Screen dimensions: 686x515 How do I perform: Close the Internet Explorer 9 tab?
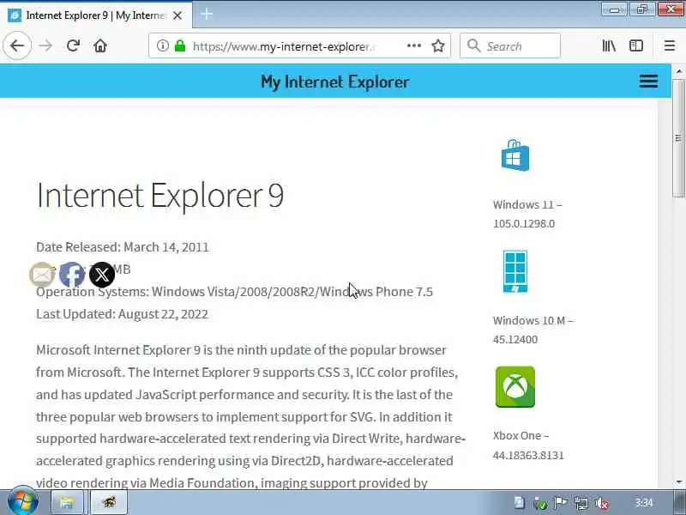pos(178,15)
